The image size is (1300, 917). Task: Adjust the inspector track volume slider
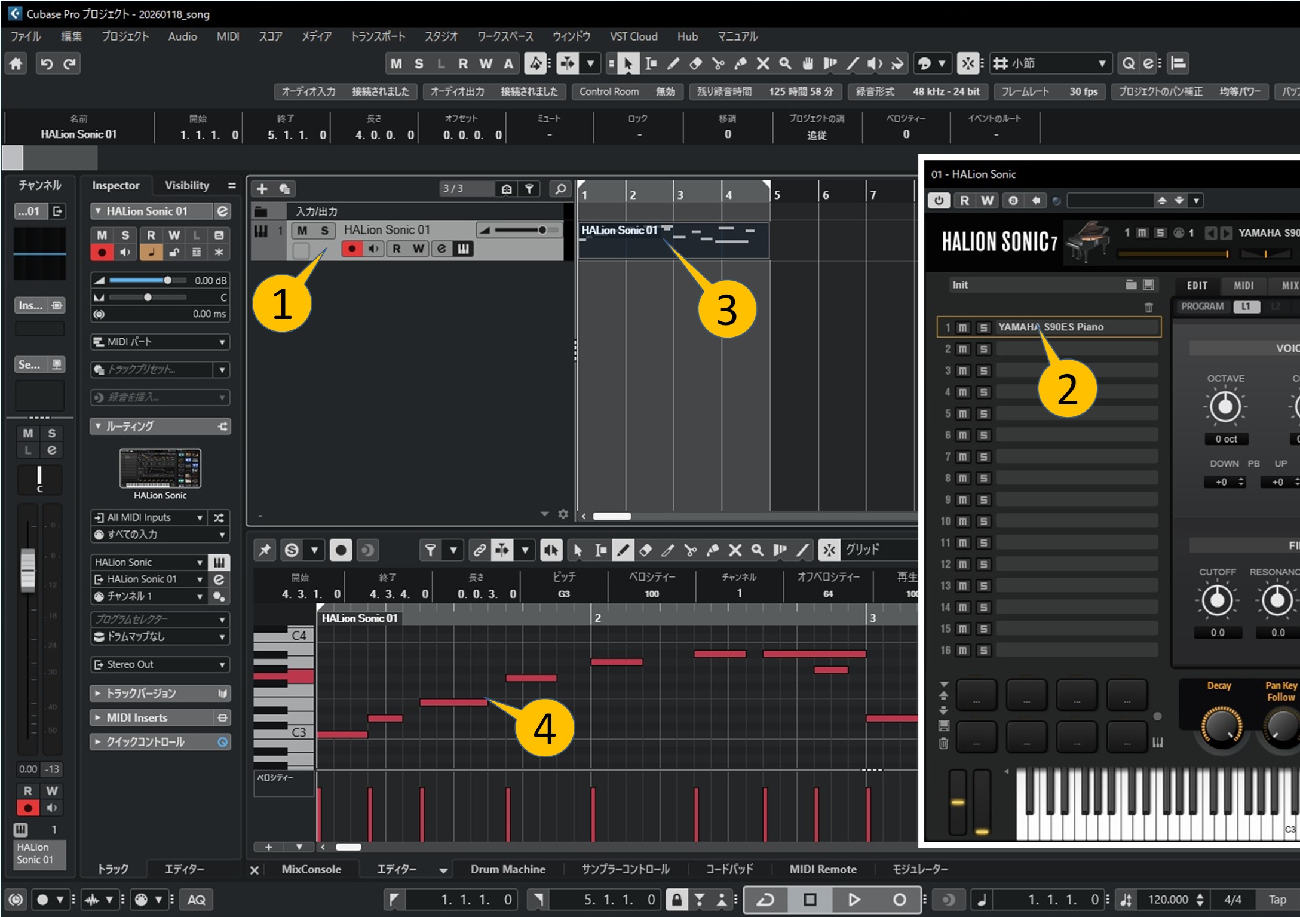tap(167, 280)
